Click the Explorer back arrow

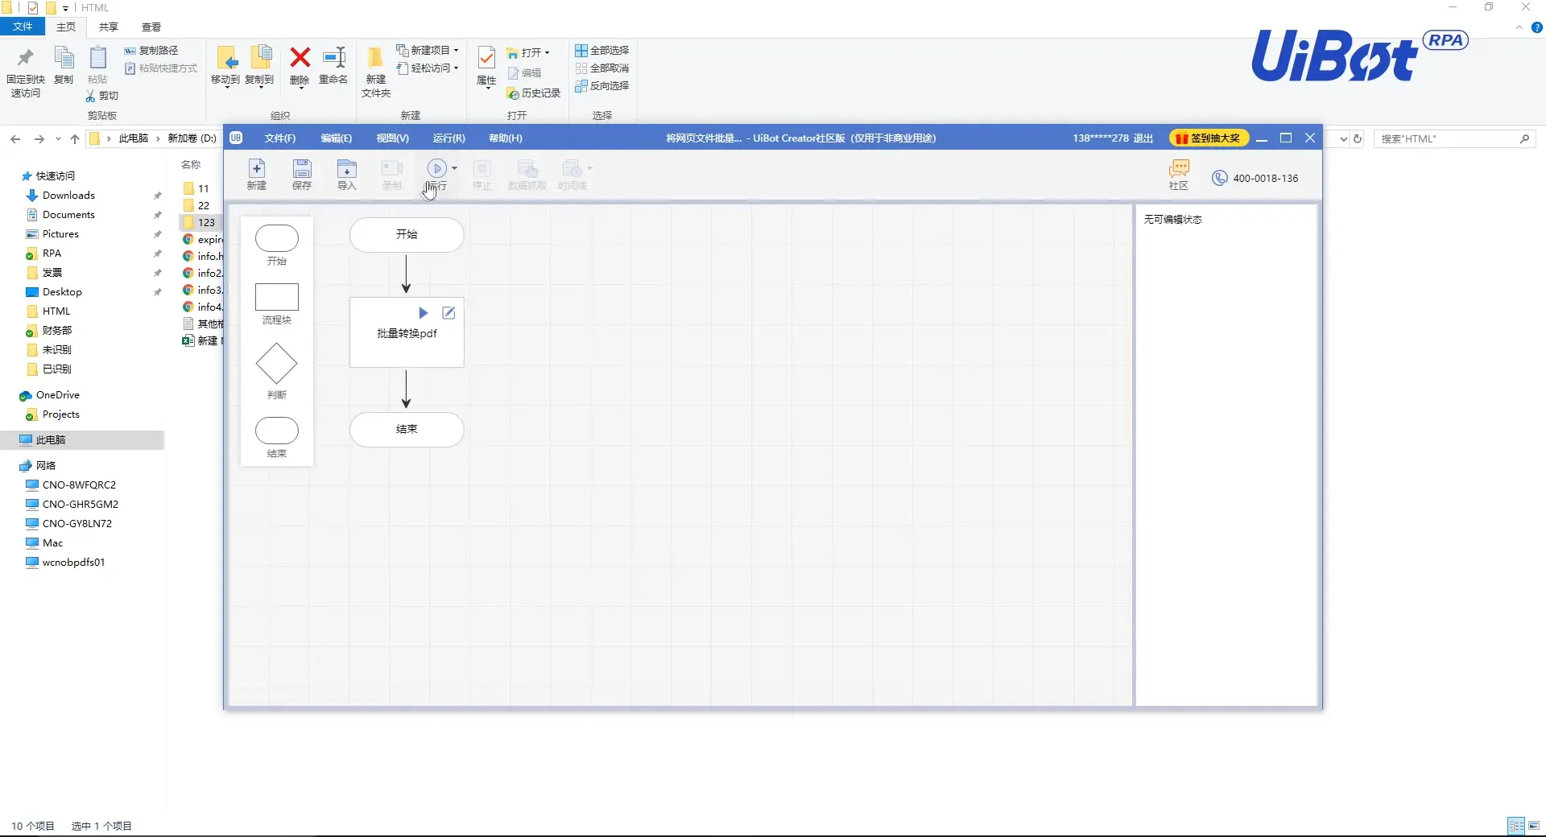pos(15,138)
